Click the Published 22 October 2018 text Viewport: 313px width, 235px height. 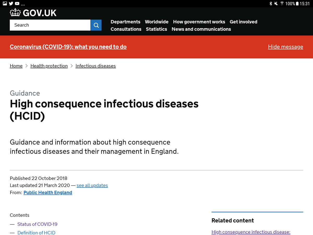pyautogui.click(x=39, y=178)
